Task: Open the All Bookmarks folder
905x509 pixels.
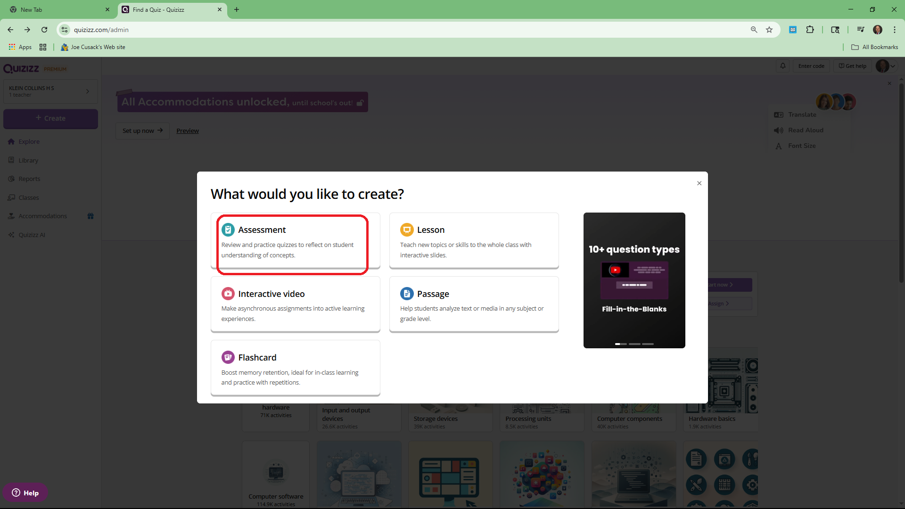Action: click(x=874, y=47)
